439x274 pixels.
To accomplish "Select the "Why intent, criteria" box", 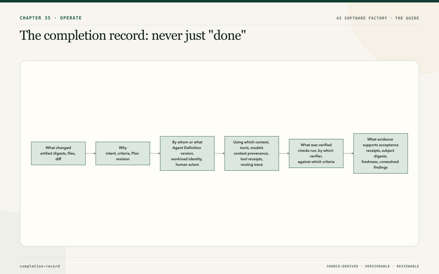I will pos(123,153).
